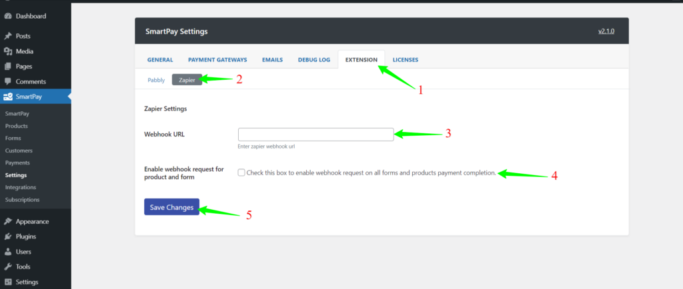Image resolution: width=683 pixels, height=289 pixels.
Task: Click the Dashboard gauge icon
Action: (7, 17)
